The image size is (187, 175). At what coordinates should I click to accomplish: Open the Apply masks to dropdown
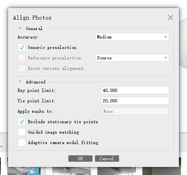click(135, 111)
